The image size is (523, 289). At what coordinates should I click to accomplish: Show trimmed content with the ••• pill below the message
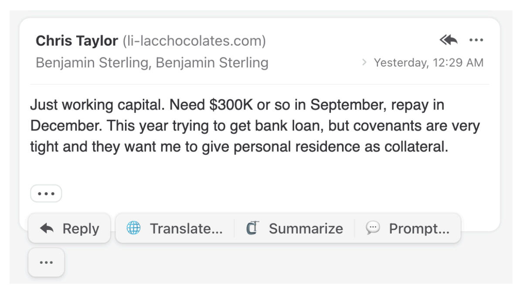(x=46, y=193)
